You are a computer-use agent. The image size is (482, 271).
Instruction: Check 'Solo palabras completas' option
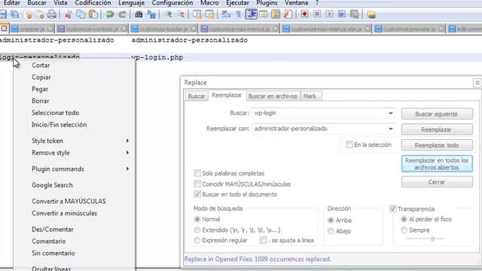(x=197, y=173)
